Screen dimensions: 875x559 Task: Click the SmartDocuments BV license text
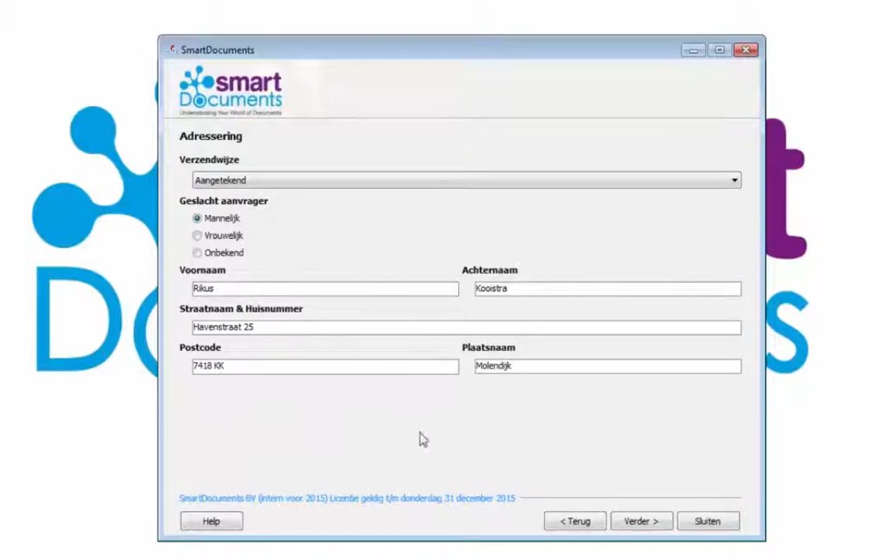pos(347,498)
